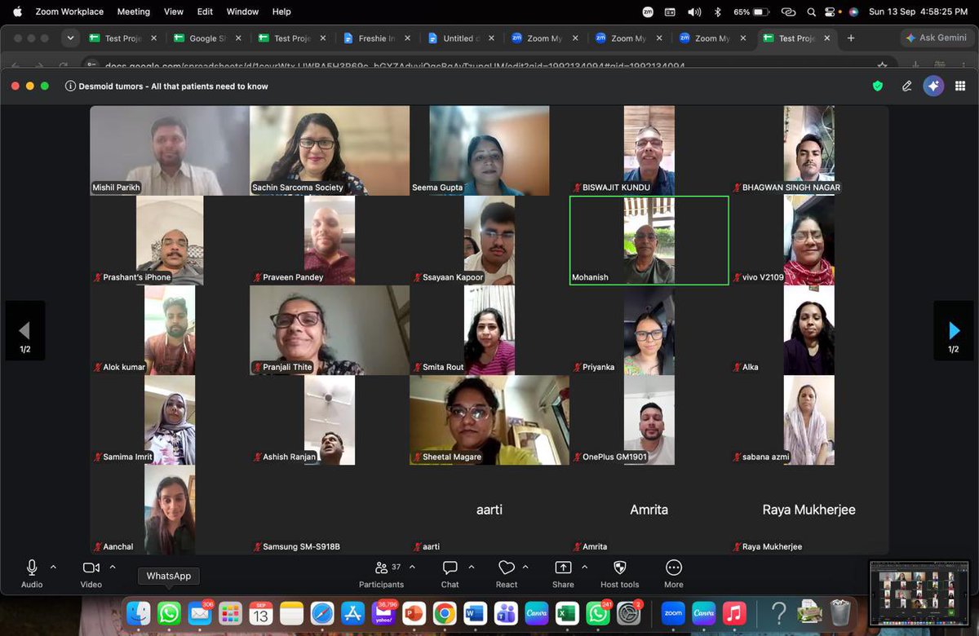Expand Participants options chevron

(412, 567)
